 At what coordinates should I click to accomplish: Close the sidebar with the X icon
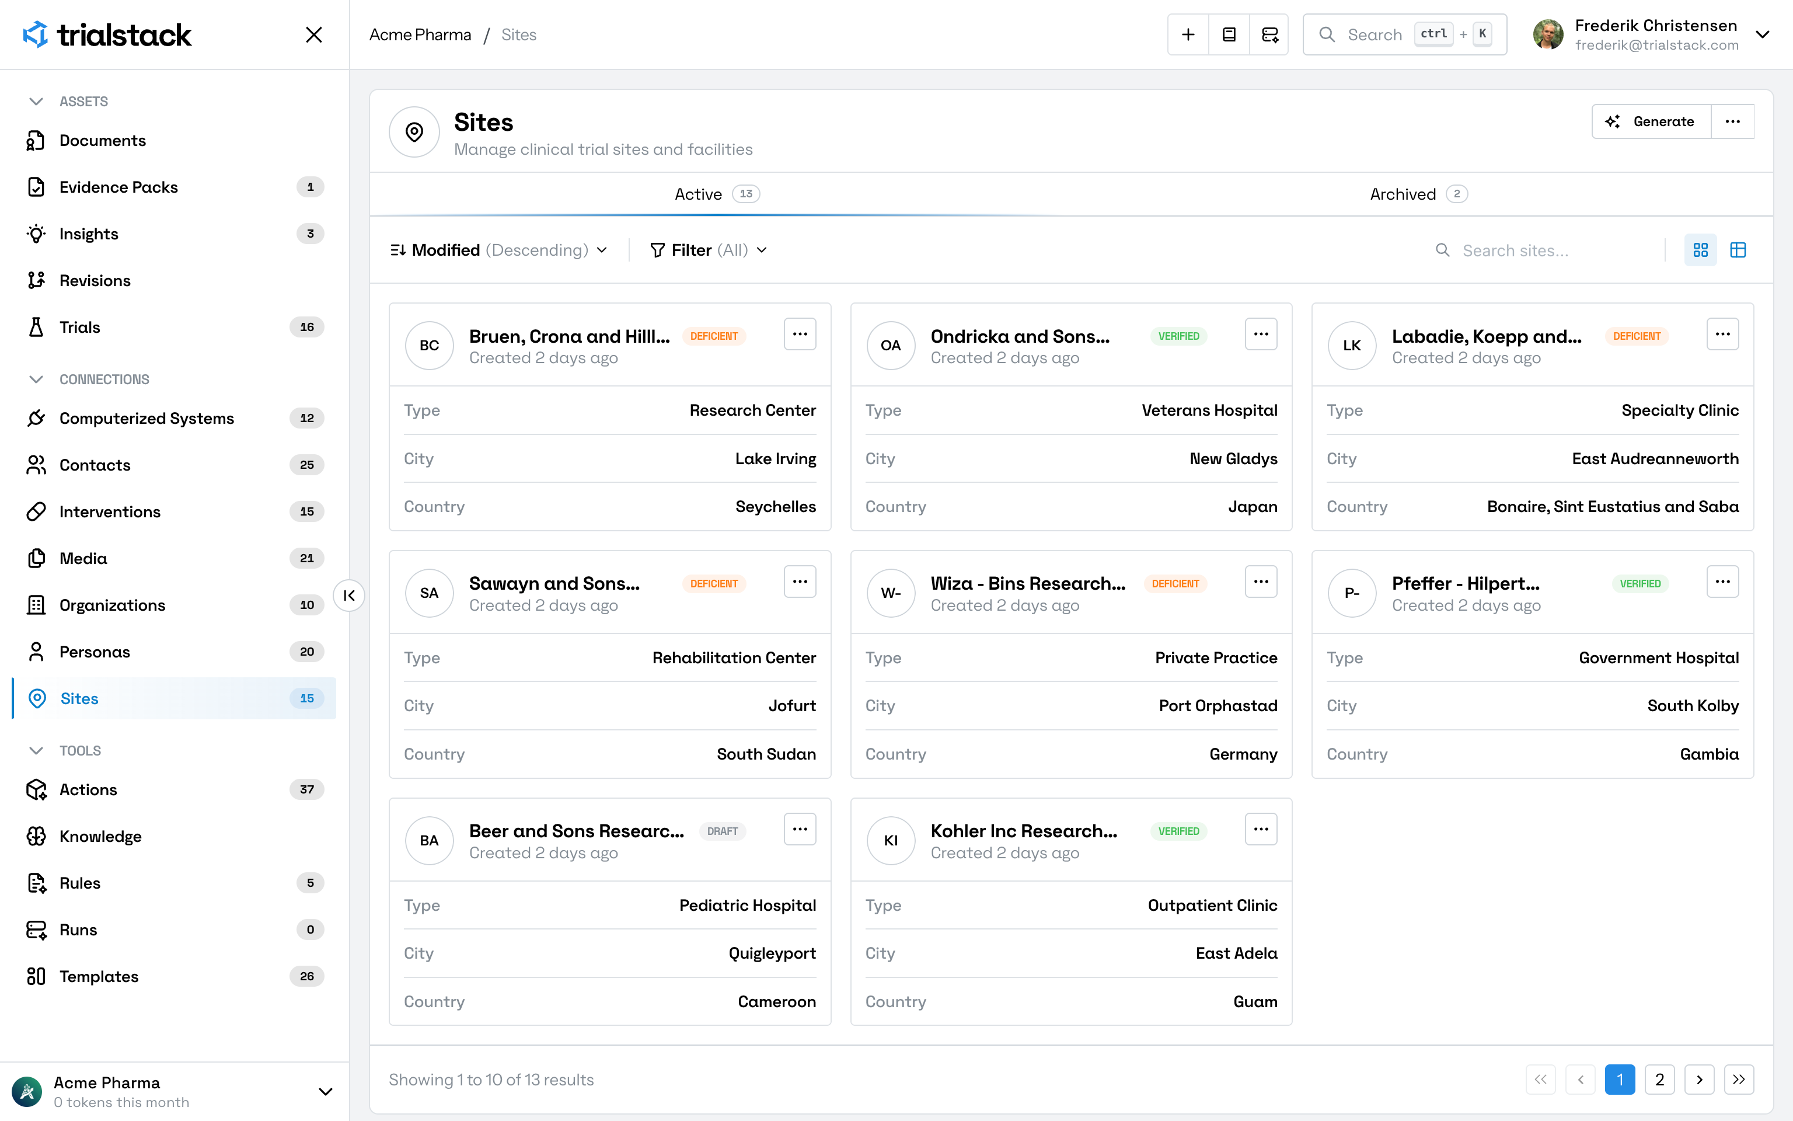(314, 35)
